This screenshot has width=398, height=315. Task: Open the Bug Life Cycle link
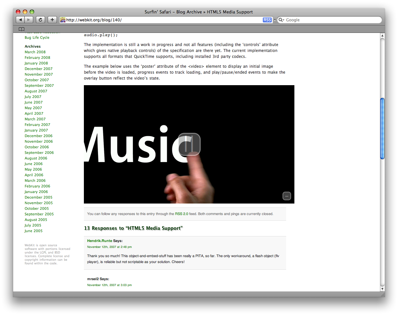(37, 37)
